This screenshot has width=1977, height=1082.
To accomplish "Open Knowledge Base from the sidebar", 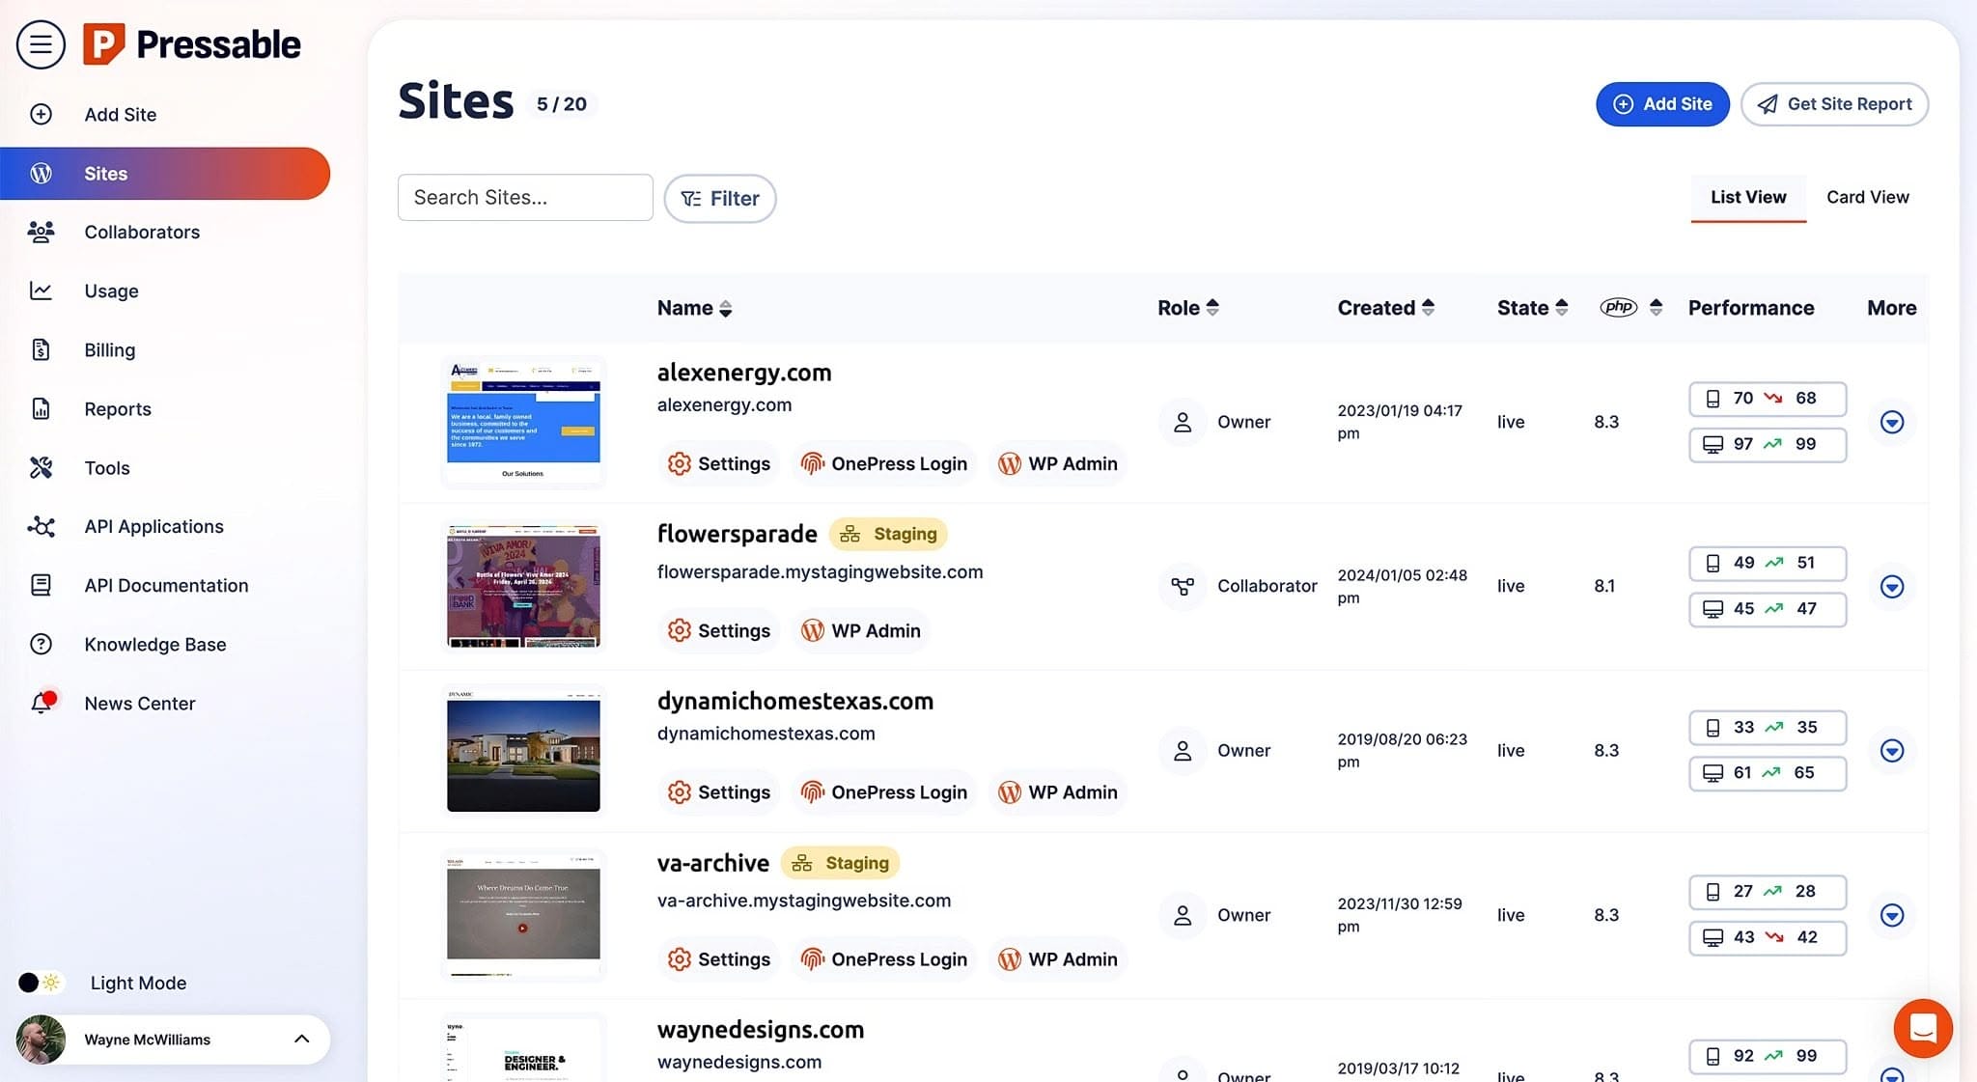I will coord(154,644).
